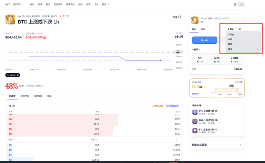Open BNB 上涨或下跌 1h related market icon
The height and width of the screenshot is (163, 265).
195,121
